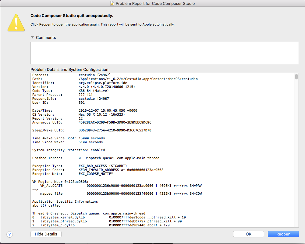Screen dimensions: 305x244
Task: Click the "Comments" section label
Action: click(46, 37)
